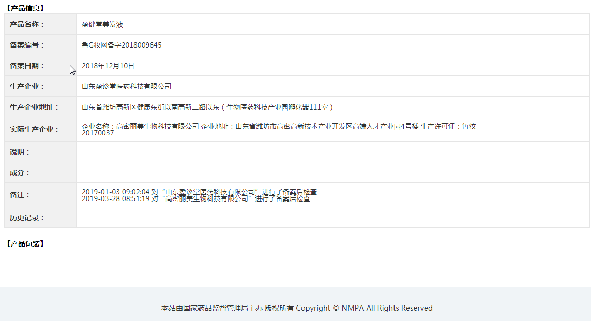
Task: Click the 备案日期 row label
Action: [27, 66]
